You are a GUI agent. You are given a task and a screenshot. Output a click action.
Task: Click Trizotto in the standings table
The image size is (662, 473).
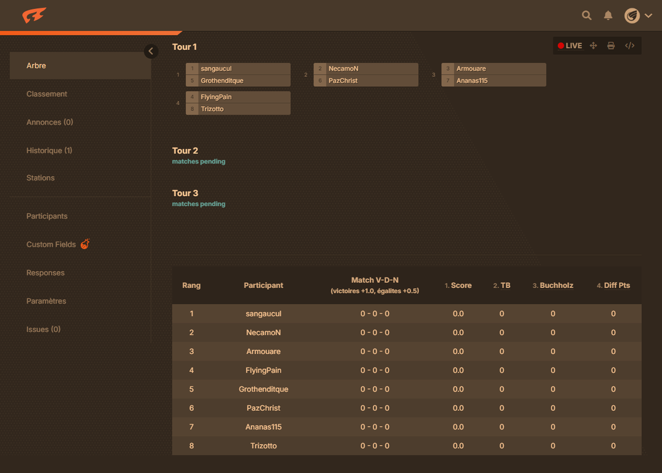[x=263, y=446]
